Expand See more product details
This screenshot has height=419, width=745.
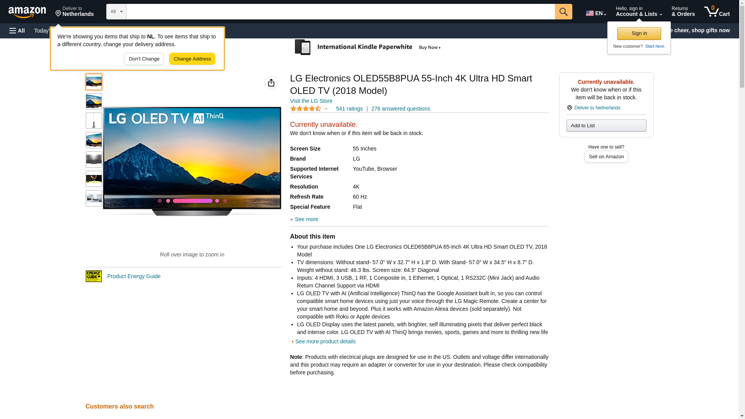point(325,342)
